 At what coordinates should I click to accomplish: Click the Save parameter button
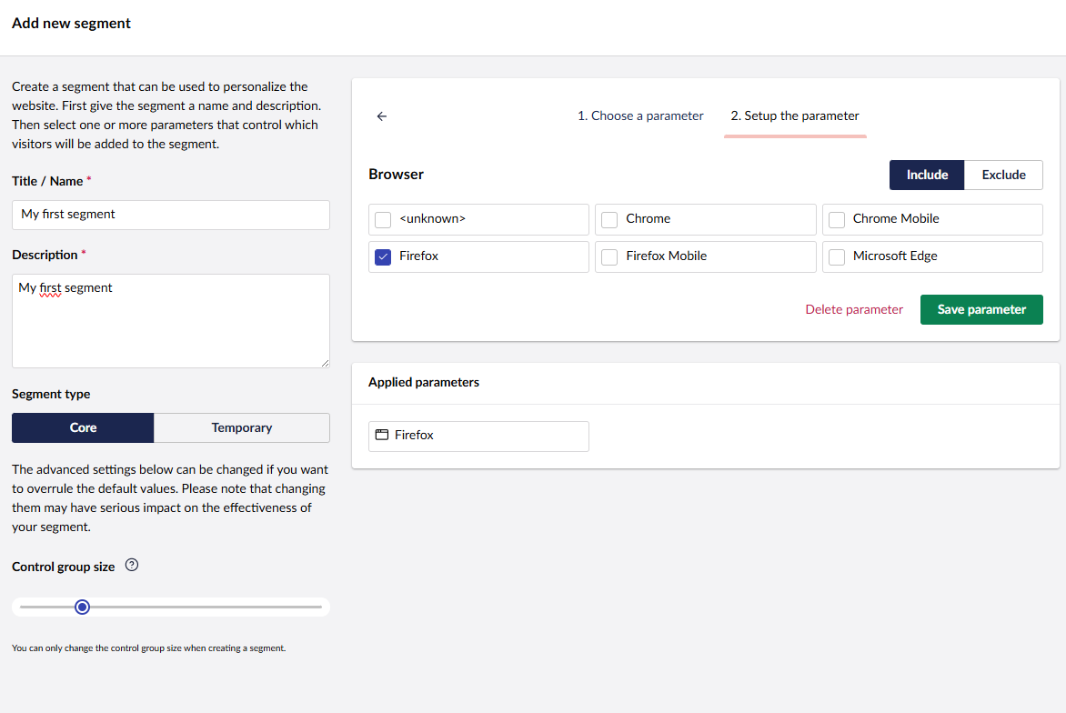pos(981,309)
